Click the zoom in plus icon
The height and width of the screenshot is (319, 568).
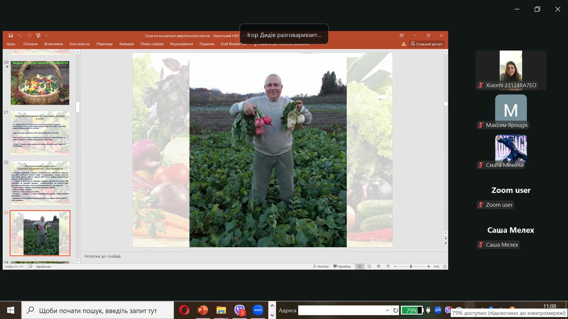coord(429,266)
